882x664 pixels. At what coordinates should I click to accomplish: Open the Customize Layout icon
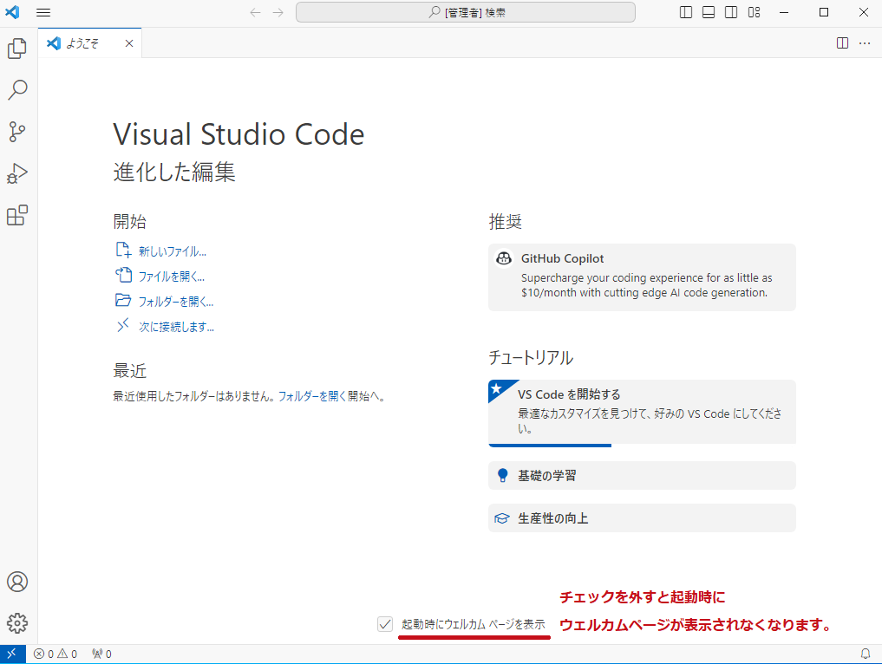[x=755, y=12]
